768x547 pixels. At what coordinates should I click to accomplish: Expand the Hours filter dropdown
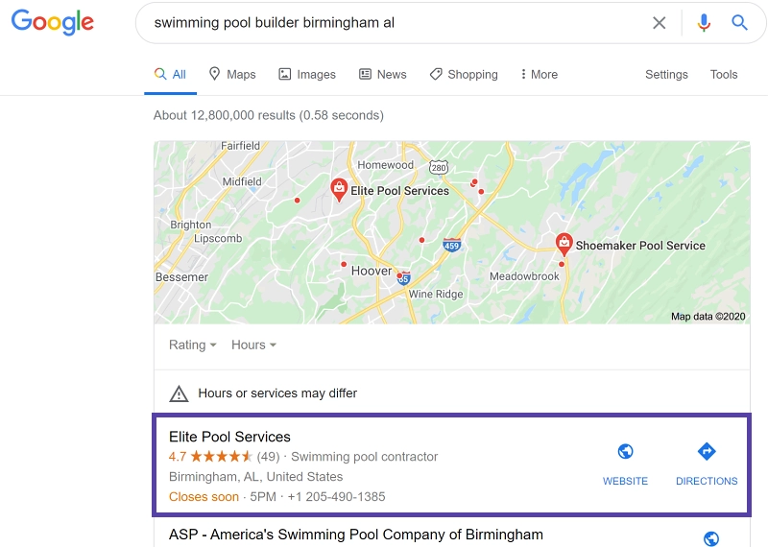click(x=253, y=345)
